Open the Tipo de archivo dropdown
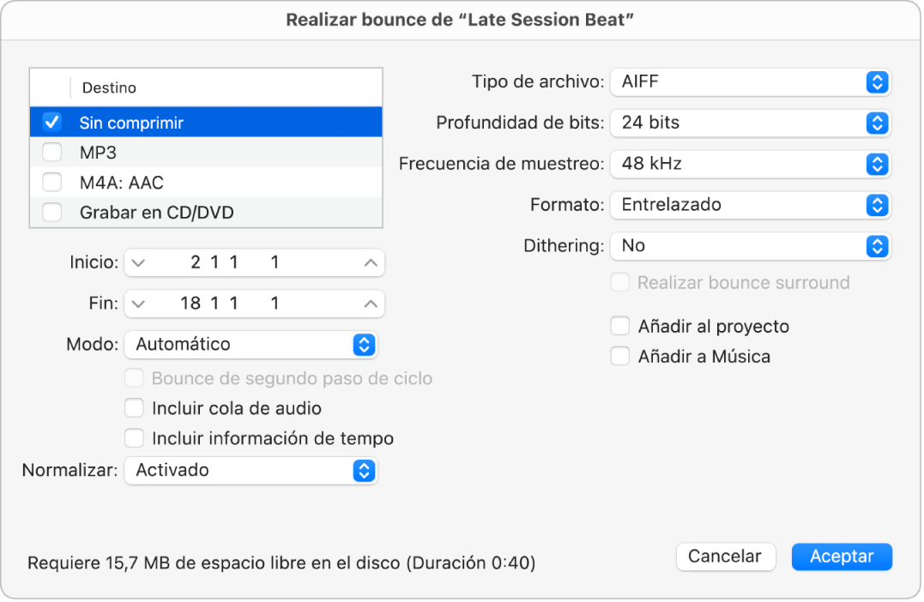Screen dimensions: 924x602 [x=750, y=82]
